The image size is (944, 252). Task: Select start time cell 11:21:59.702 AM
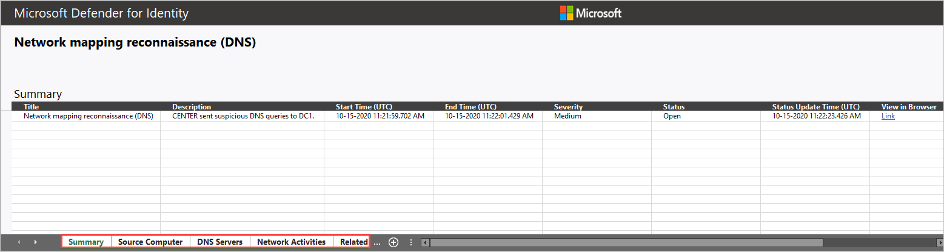pos(378,116)
